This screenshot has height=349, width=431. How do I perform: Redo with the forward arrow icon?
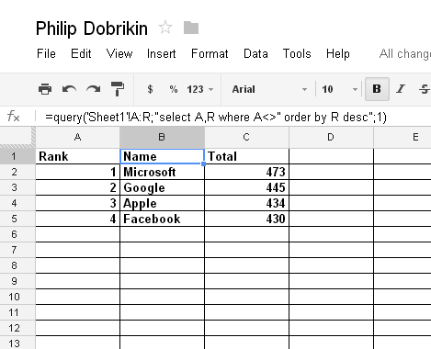(x=94, y=89)
